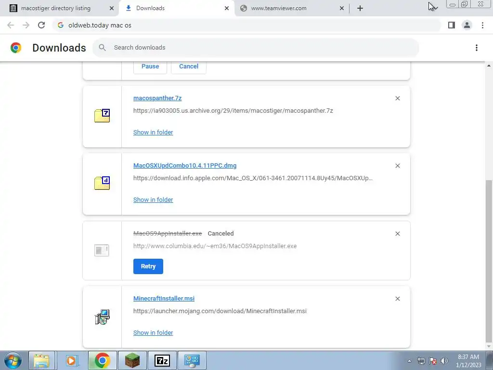Open the MinecraftInstaller.msi link
The height and width of the screenshot is (370, 493).
click(164, 298)
